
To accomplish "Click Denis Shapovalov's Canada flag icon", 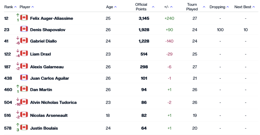I will (x=24, y=29).
